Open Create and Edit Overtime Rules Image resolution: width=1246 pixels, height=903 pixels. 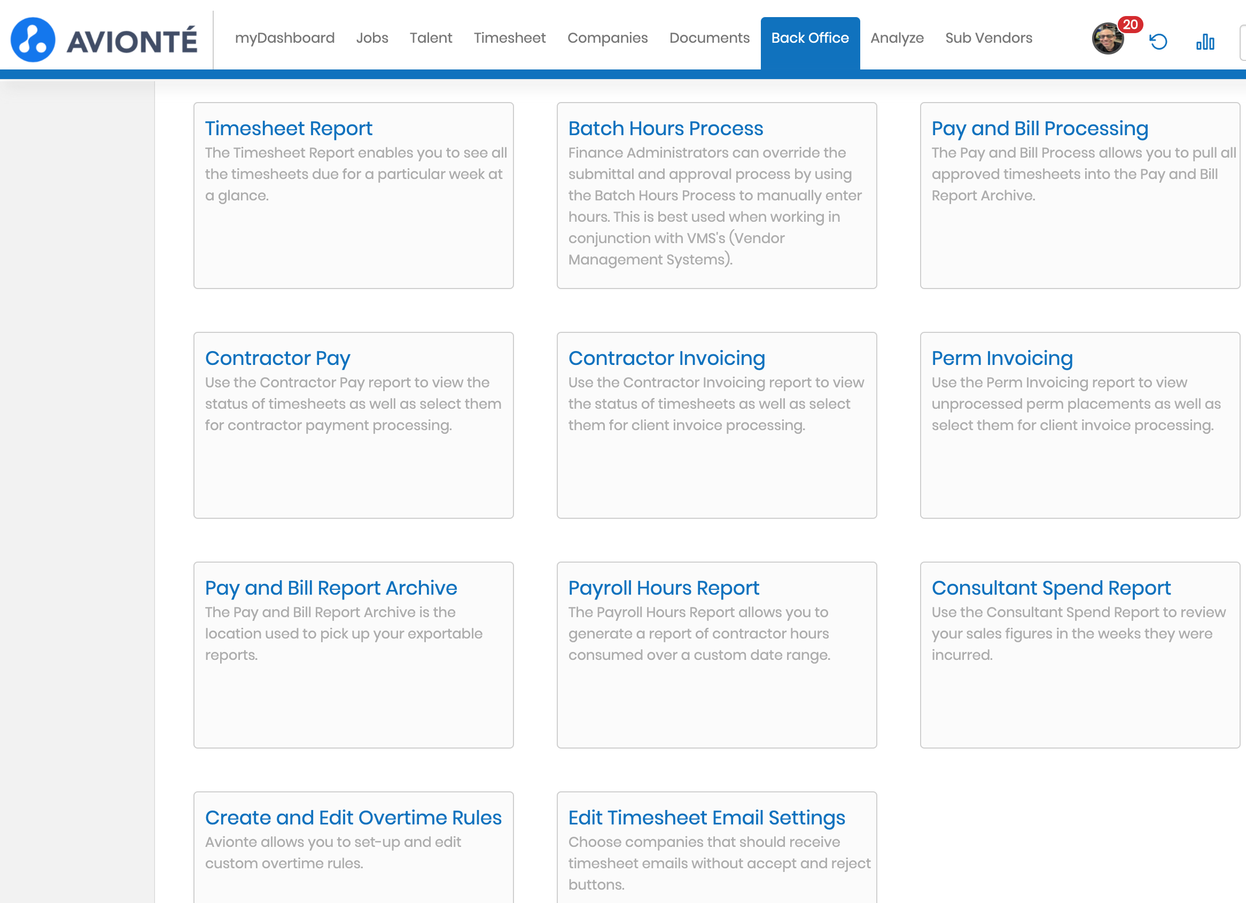pos(353,818)
